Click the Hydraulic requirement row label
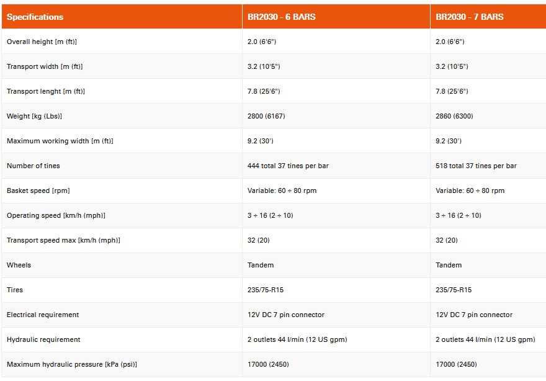Screen dimensions: 546x381 tap(43, 339)
